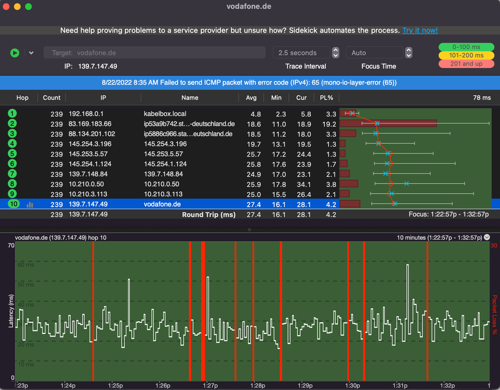Click the red 201 and up legend swatch
Image resolution: width=500 pixels, height=390 pixels.
[466, 64]
